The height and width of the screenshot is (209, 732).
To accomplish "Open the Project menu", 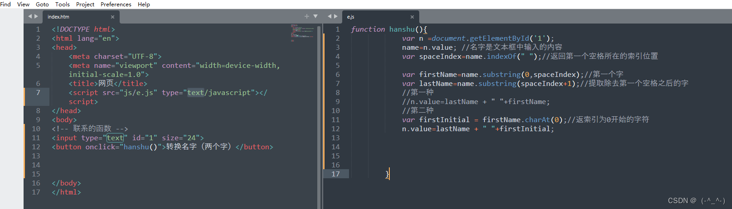I will [85, 4].
